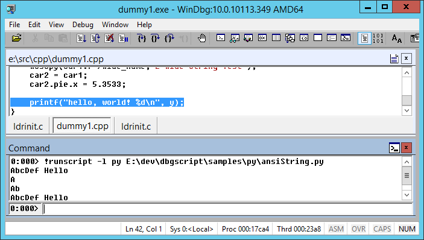This screenshot has width=424, height=240.
Task: Enable Source mode on toolbar
Action: [364, 38]
